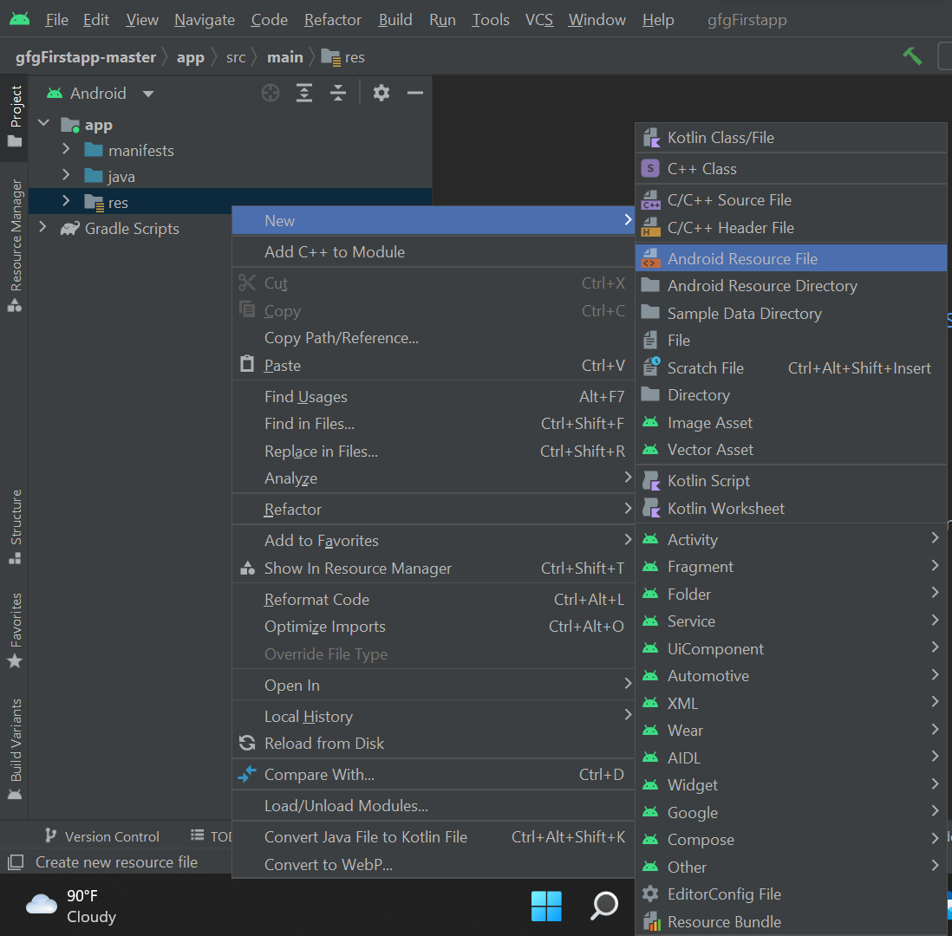Open the Version Control tool window
Viewport: 952px width, 936px height.
[x=102, y=836]
